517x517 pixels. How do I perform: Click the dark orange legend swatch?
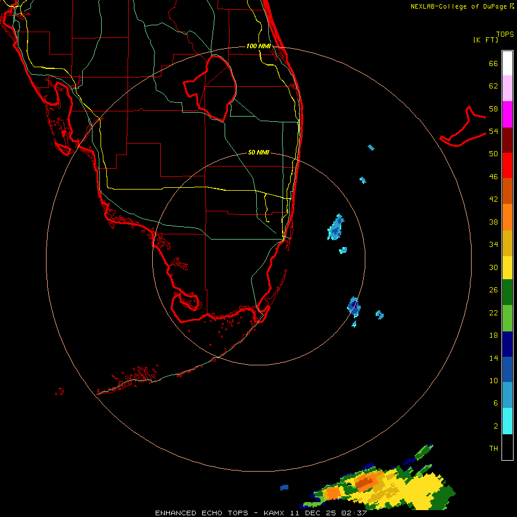(507, 191)
